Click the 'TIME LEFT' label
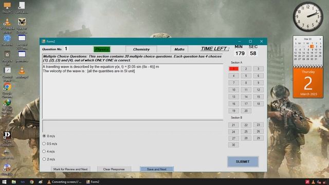The image size is (329, 185). tap(215, 49)
